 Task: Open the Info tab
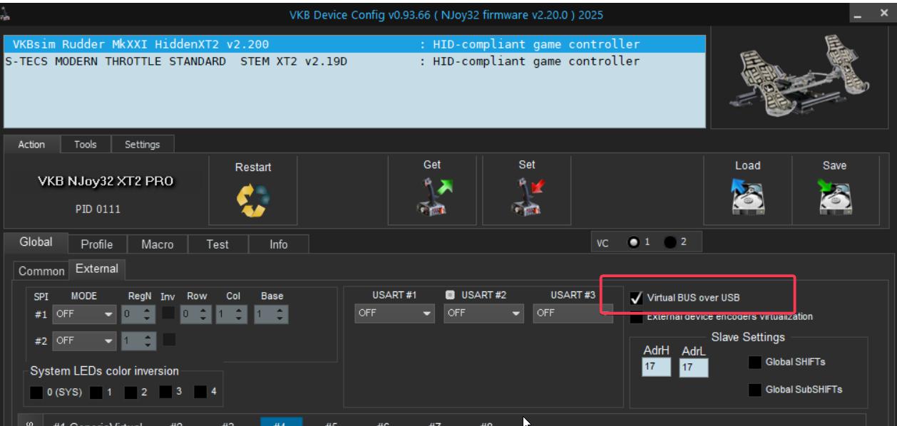pos(279,244)
